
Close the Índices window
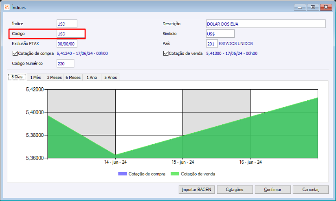coord(326,7)
